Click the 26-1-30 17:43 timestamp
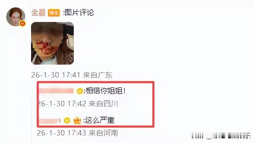 61,133
